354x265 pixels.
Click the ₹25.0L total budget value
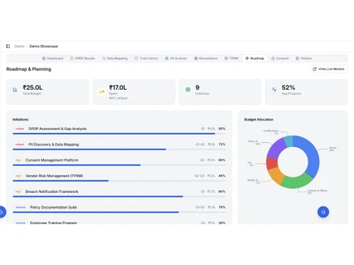(x=33, y=88)
